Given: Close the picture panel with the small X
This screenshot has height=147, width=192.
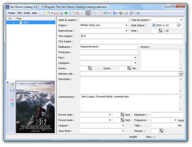Looking at the screenshot, I should (8, 82).
